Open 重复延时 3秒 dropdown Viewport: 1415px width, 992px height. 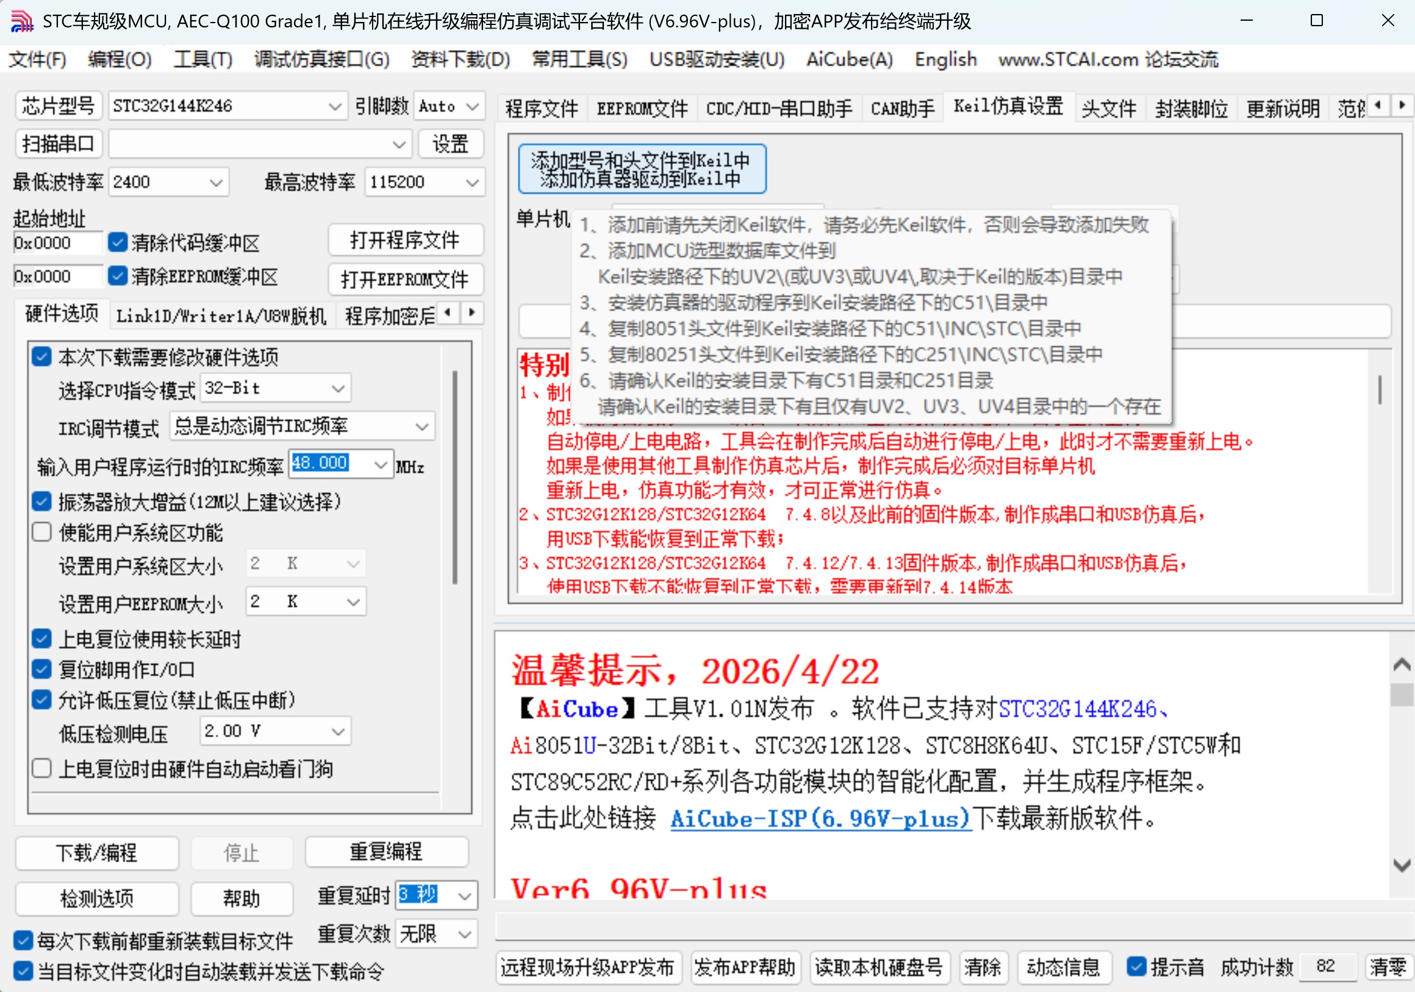point(436,895)
